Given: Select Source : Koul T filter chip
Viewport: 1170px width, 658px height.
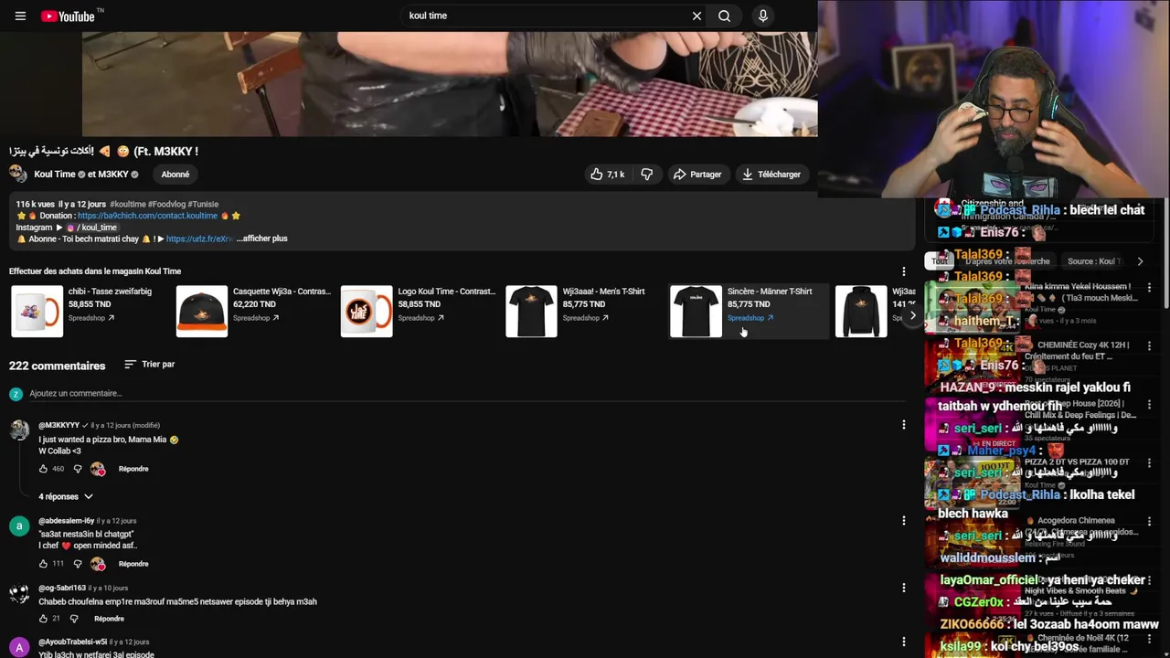Looking at the screenshot, I should point(1094,261).
